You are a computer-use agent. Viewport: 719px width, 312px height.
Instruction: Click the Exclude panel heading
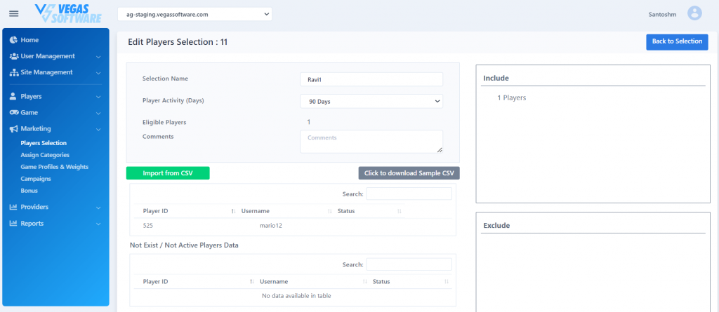coord(496,226)
